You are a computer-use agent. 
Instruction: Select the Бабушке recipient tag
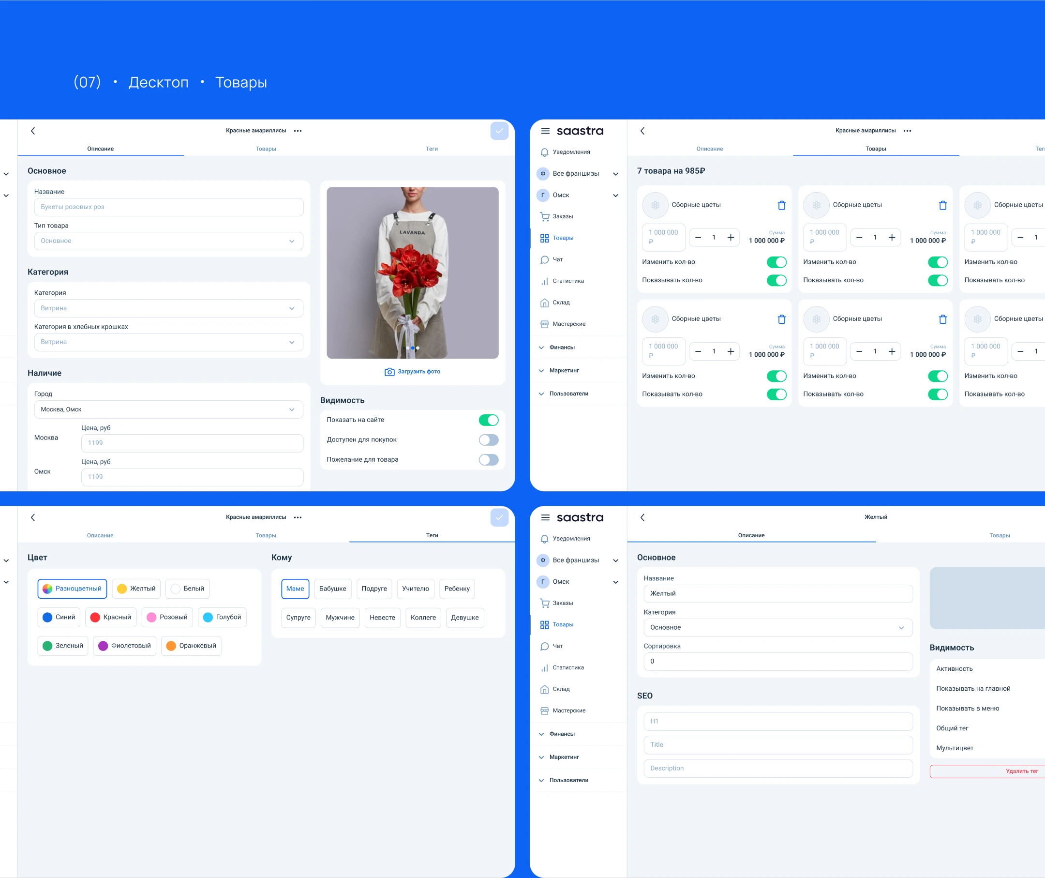coord(332,589)
